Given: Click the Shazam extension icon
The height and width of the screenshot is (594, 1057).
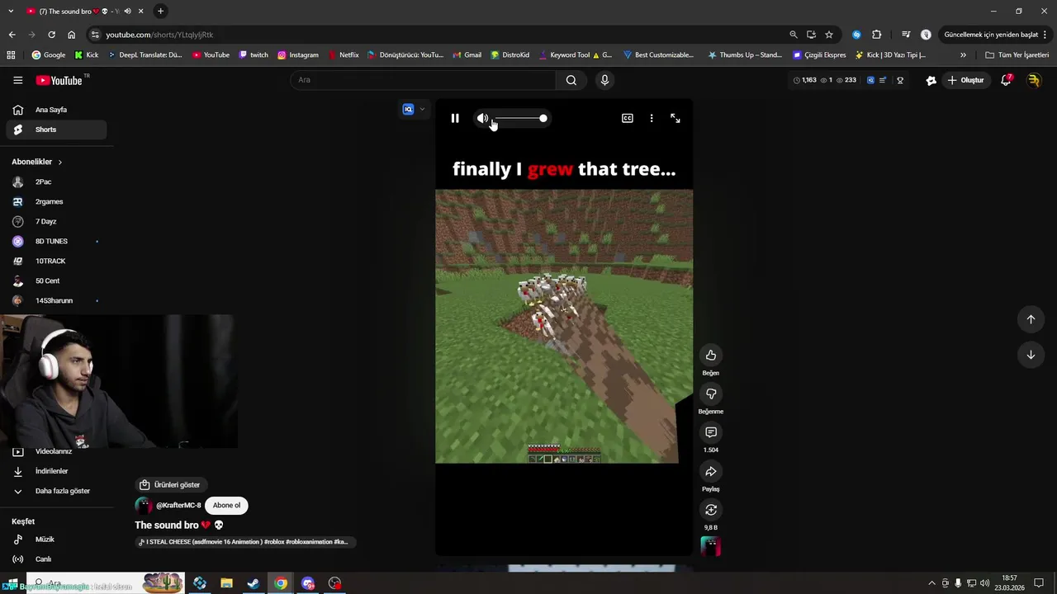Looking at the screenshot, I should [856, 35].
